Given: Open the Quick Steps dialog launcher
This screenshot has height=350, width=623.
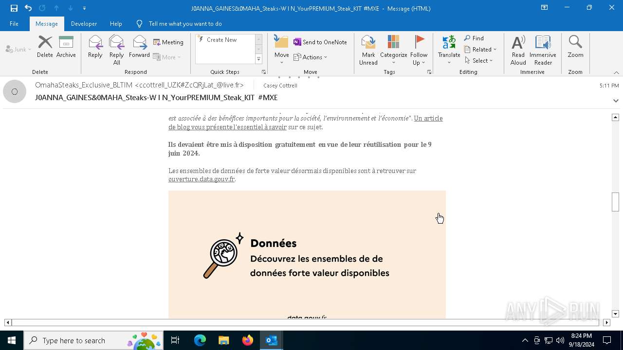Looking at the screenshot, I should [264, 72].
